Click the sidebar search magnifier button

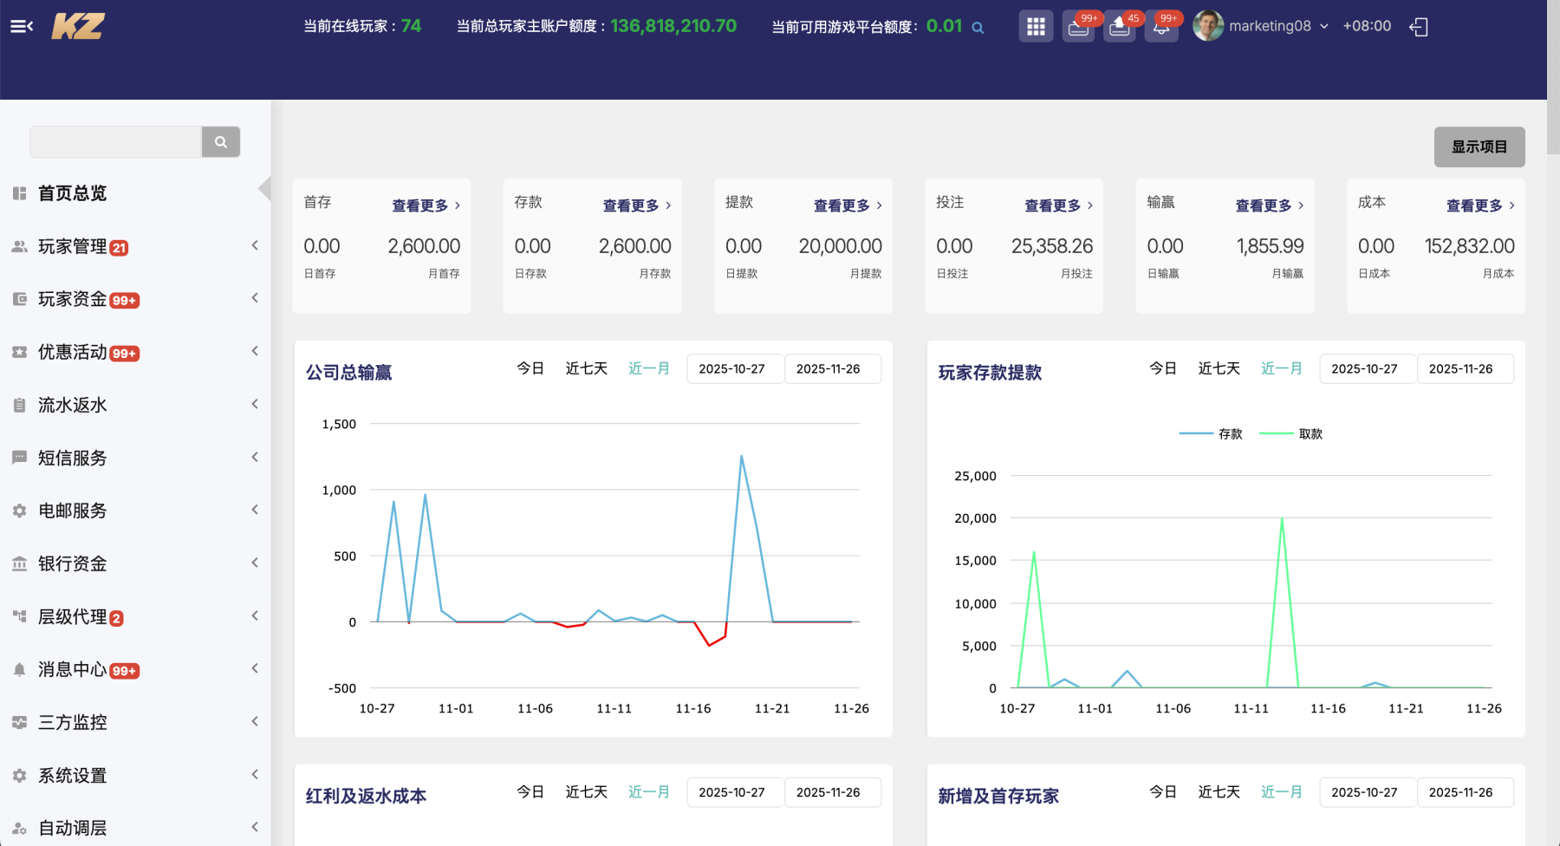coord(221,142)
